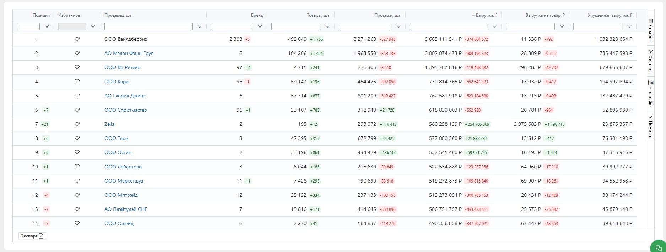This screenshot has height=252, width=666.
Task: Focus the Позиция filter input field
Action: [x=28, y=27]
